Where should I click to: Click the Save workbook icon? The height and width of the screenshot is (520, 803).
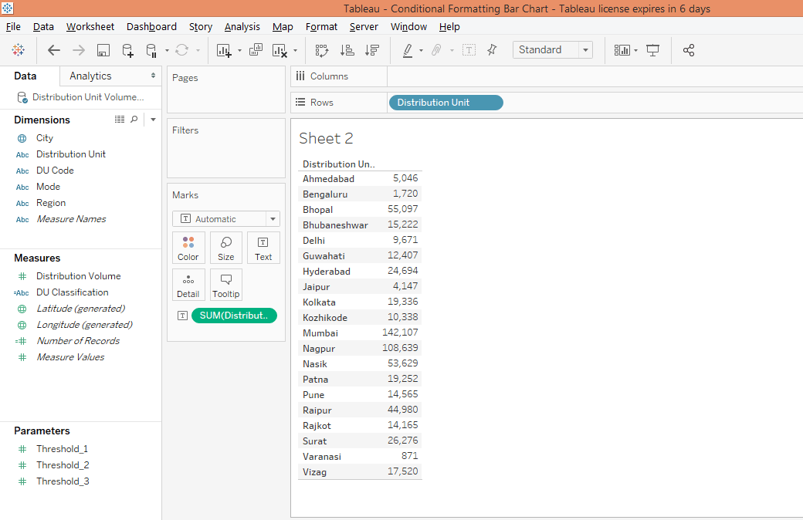pyautogui.click(x=103, y=50)
